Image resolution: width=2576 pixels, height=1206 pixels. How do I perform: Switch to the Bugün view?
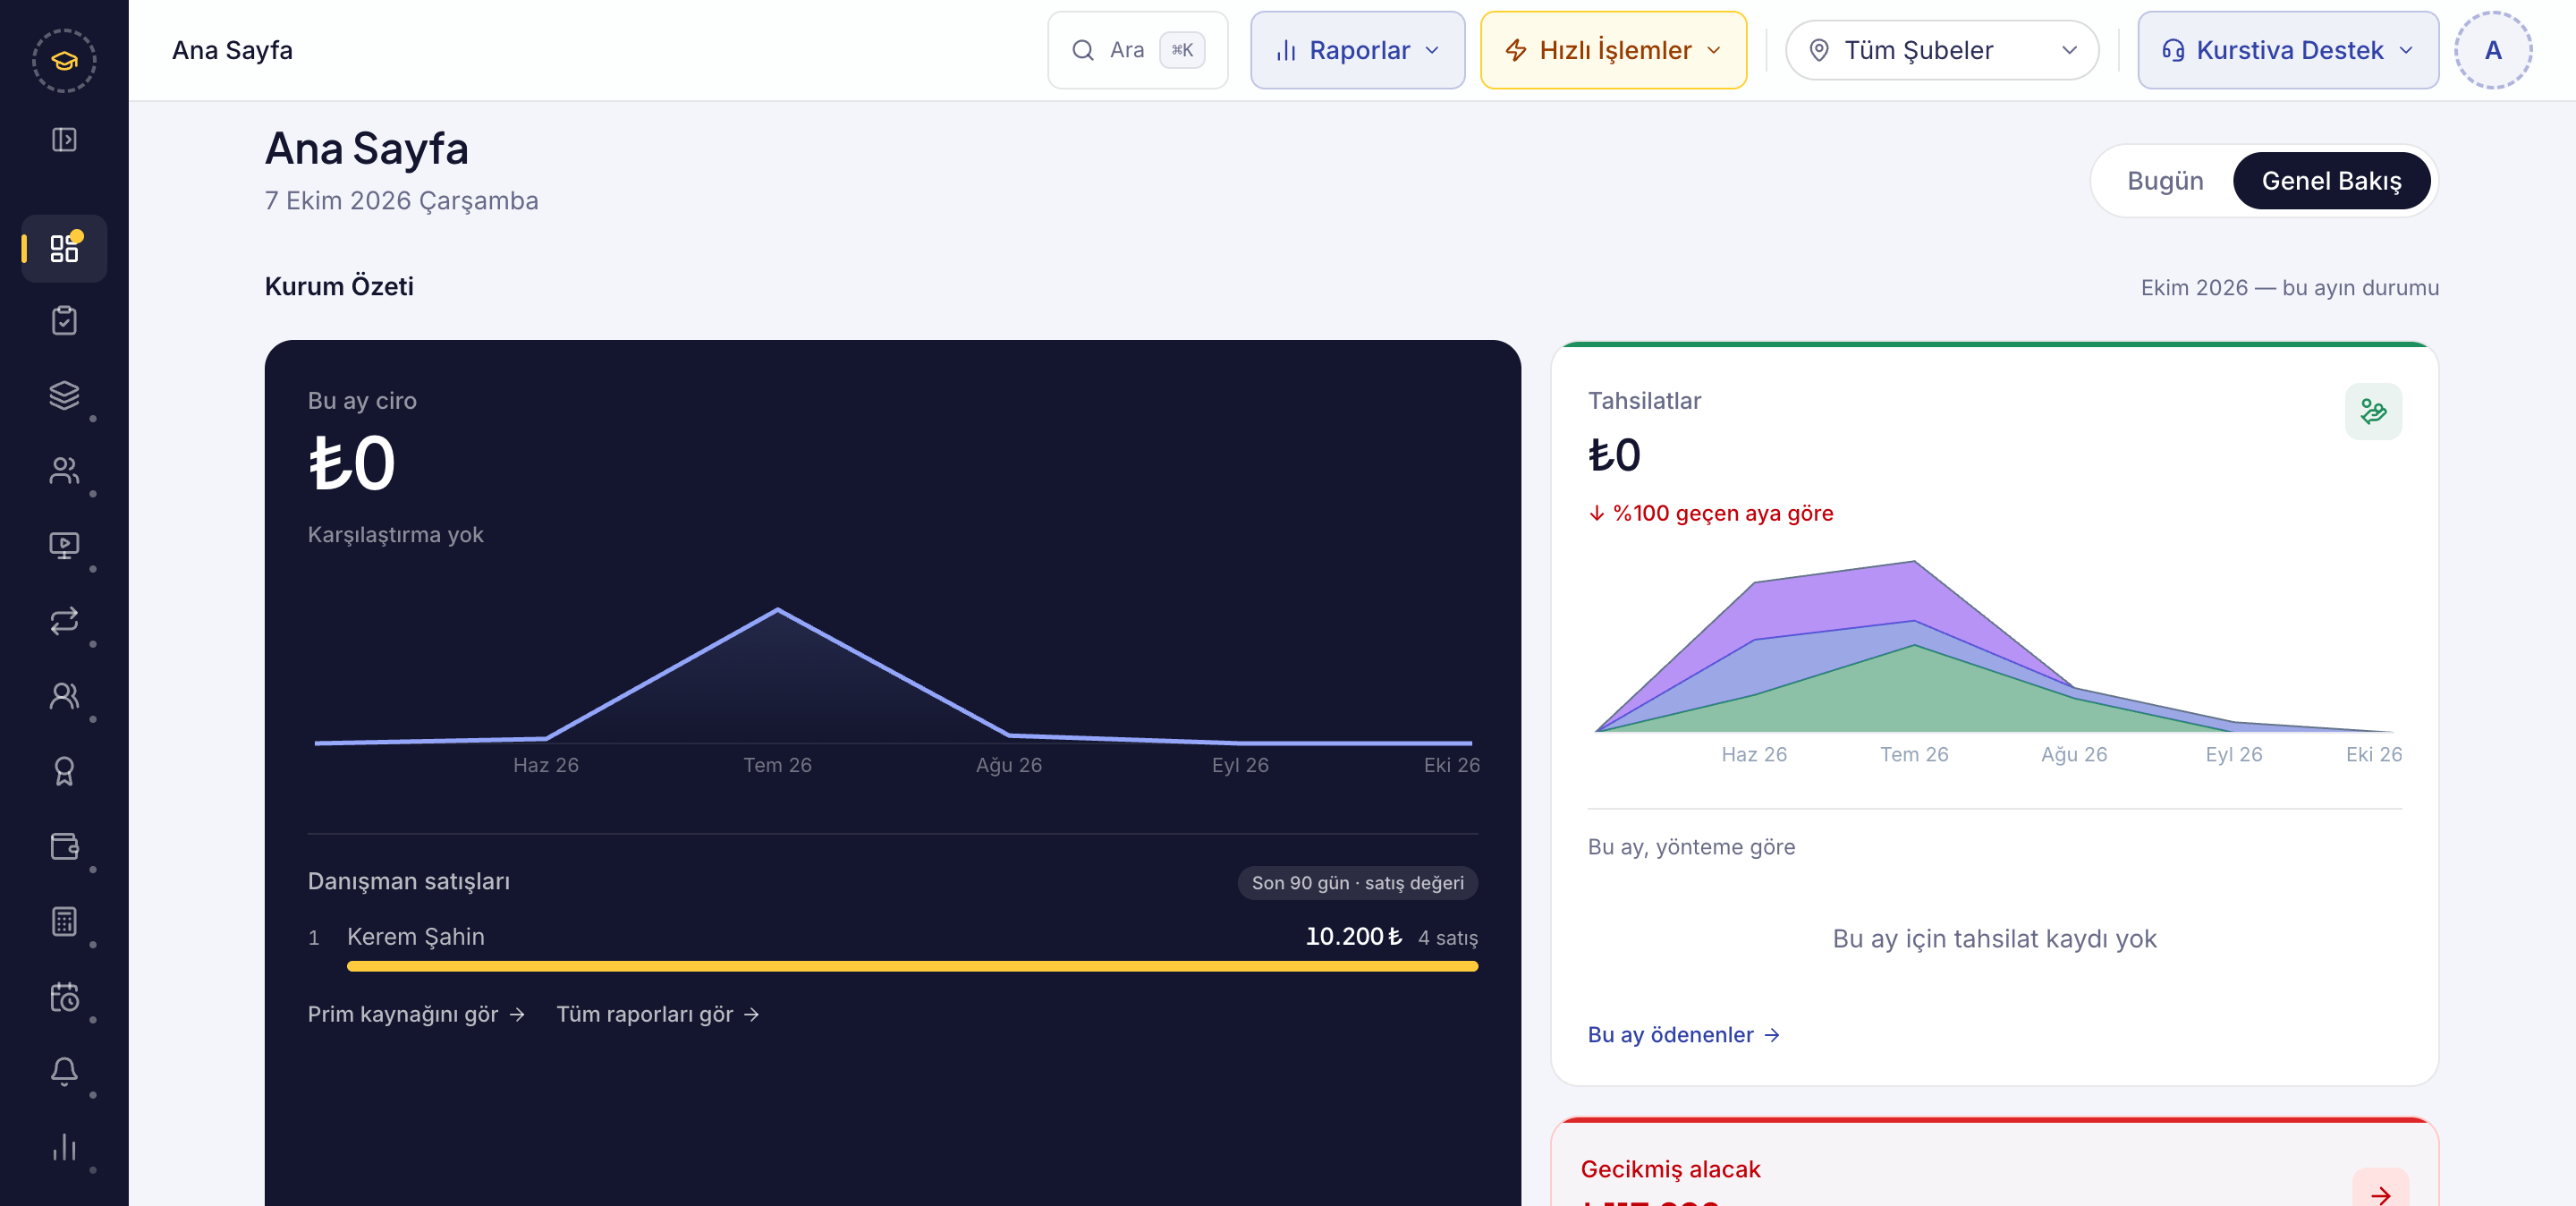click(x=2165, y=181)
